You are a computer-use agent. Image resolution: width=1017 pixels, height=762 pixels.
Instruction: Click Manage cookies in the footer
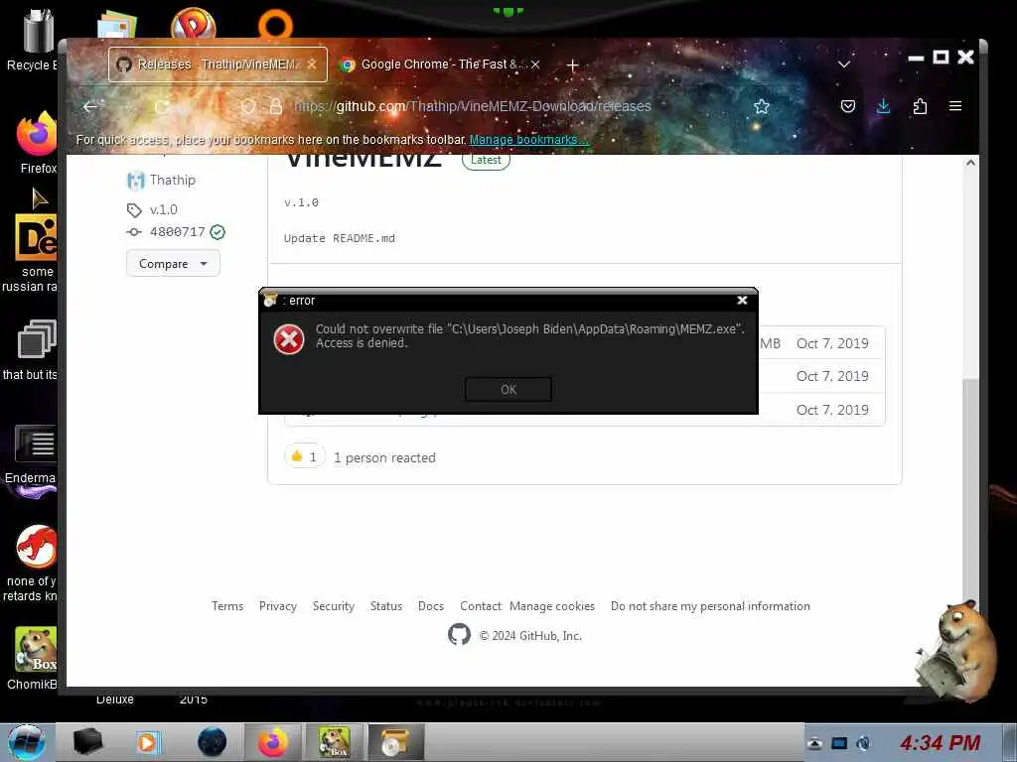point(552,606)
